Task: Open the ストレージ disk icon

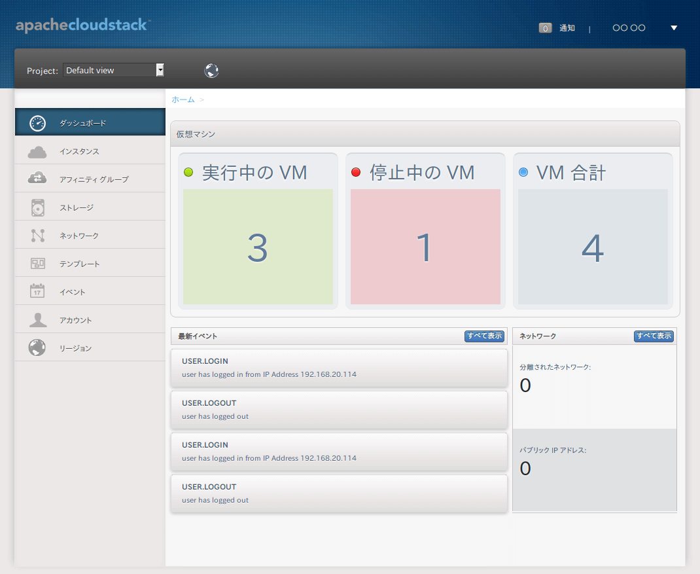Action: (37, 207)
